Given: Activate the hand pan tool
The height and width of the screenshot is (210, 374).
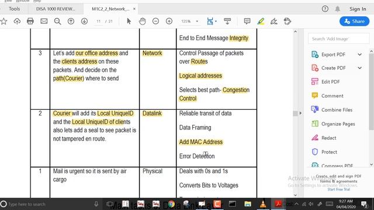Looking at the screenshot, I should 142,21.
